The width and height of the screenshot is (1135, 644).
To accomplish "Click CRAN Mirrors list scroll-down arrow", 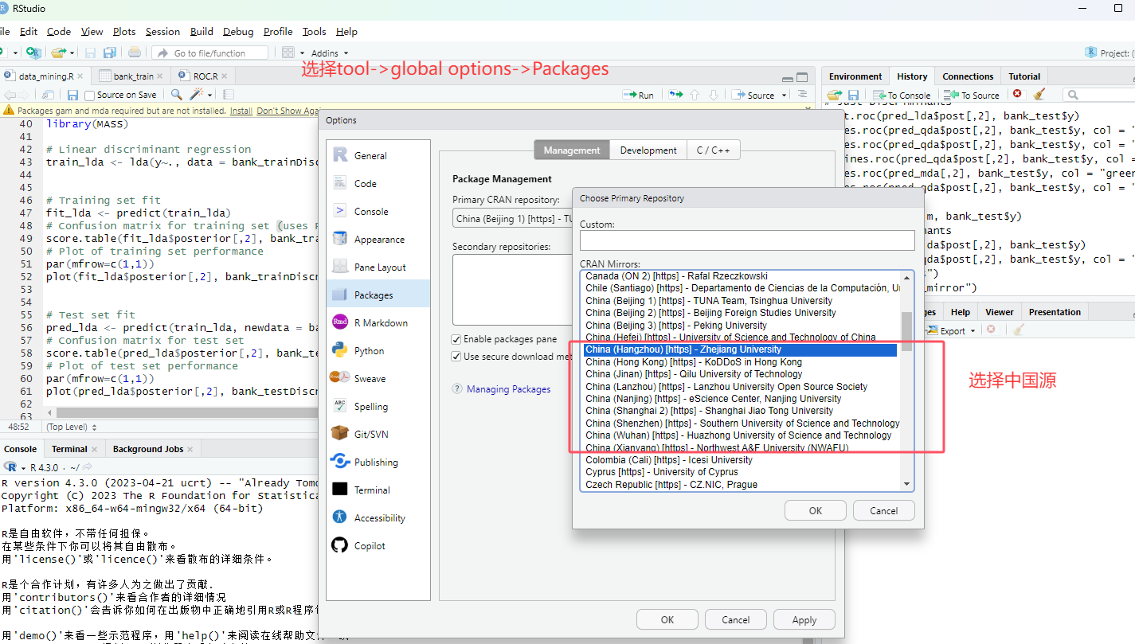I will (906, 484).
